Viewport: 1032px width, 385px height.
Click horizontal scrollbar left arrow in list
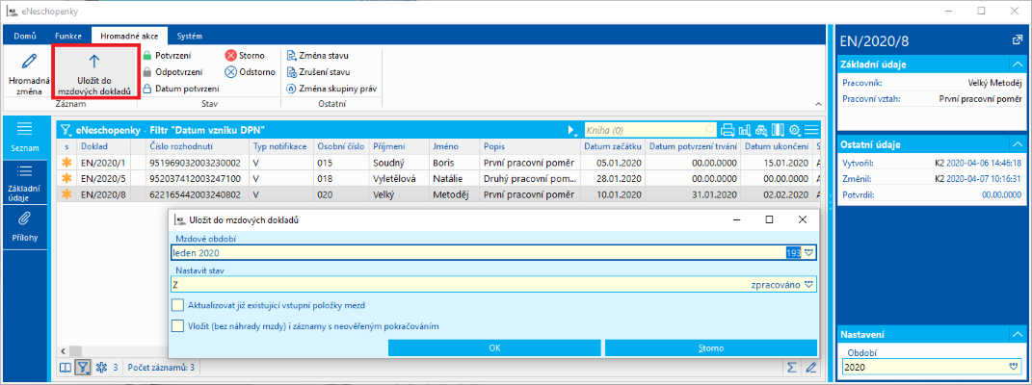click(x=63, y=350)
